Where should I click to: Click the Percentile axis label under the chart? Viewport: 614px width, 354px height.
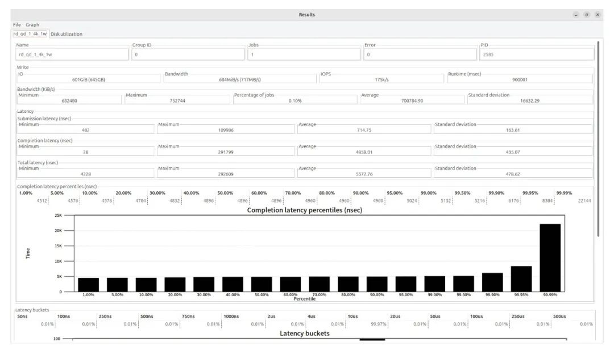tap(304, 299)
